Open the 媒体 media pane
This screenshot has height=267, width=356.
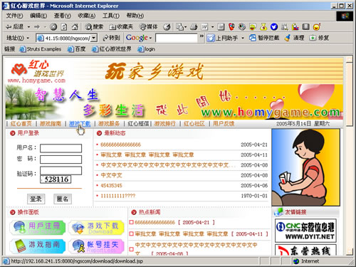click(148, 27)
